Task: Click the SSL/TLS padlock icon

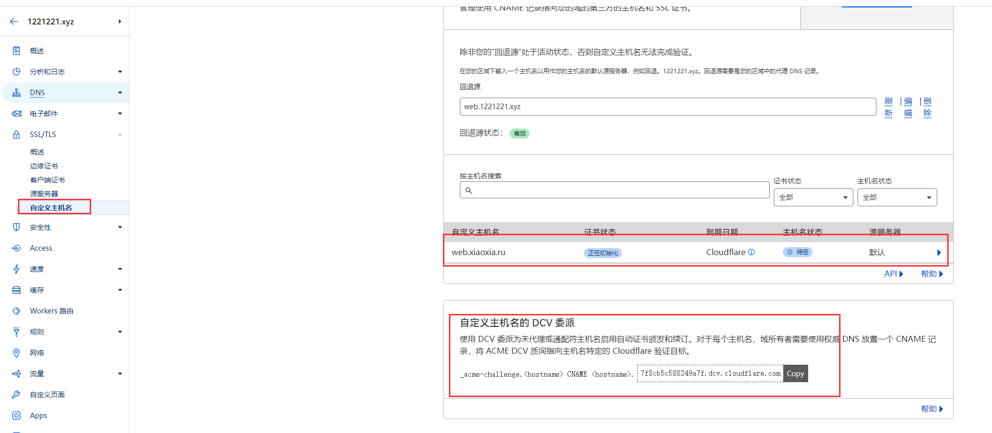Action: point(16,135)
